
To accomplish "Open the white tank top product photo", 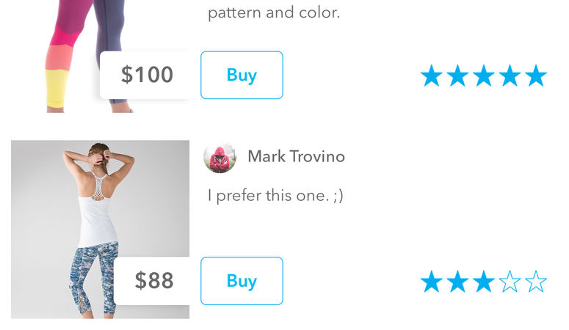I will coord(100,230).
